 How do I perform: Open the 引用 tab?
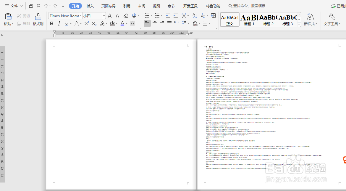(x=127, y=6)
